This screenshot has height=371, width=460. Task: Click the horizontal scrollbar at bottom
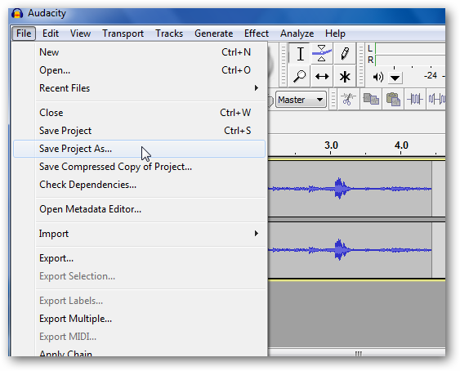[x=357, y=352]
